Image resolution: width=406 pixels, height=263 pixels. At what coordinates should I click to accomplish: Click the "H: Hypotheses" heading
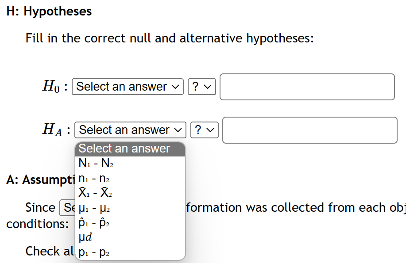pos(49,11)
